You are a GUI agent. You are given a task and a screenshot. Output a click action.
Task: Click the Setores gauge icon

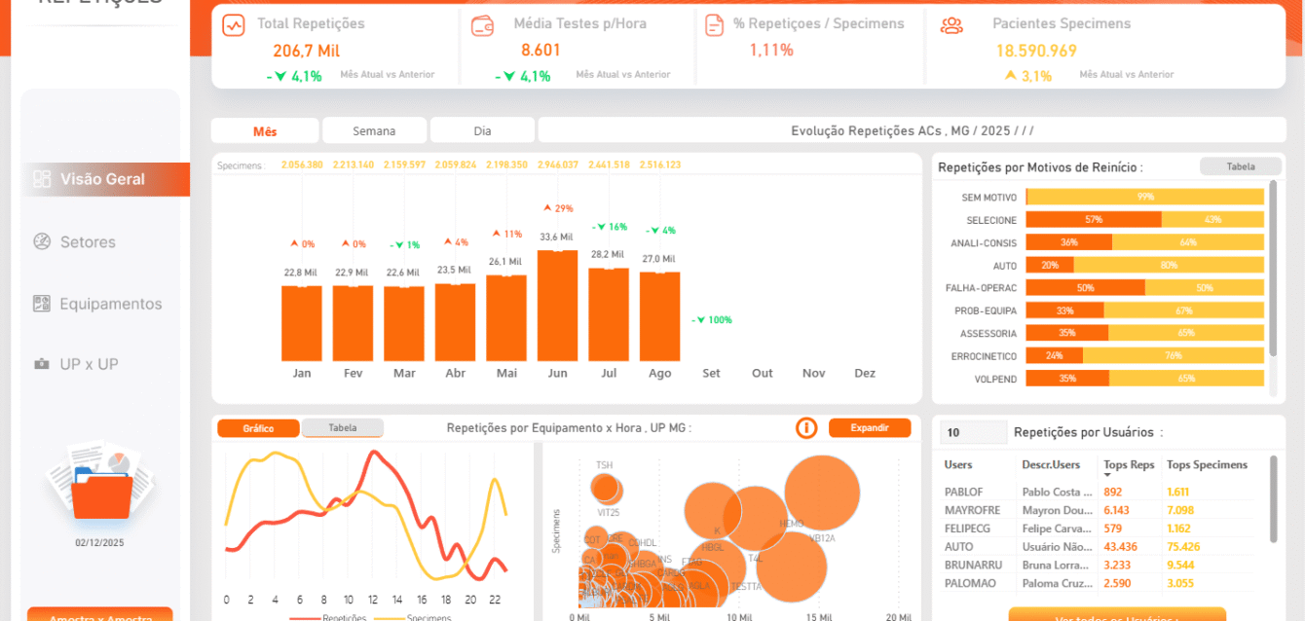(x=42, y=241)
